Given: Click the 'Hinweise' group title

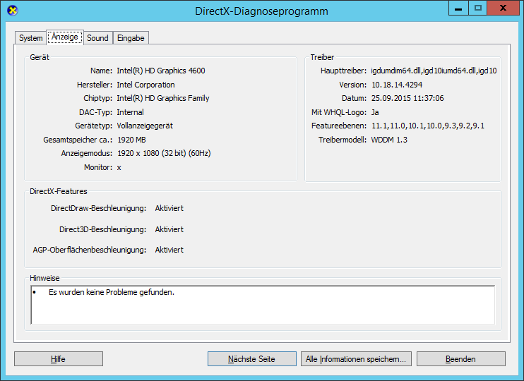Looking at the screenshot, I should (44, 278).
